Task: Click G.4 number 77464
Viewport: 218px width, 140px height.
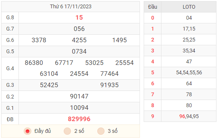Action: click(109, 74)
